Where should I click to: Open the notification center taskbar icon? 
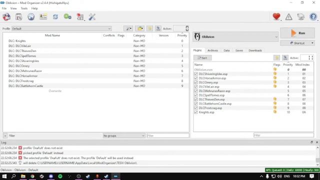312,176
